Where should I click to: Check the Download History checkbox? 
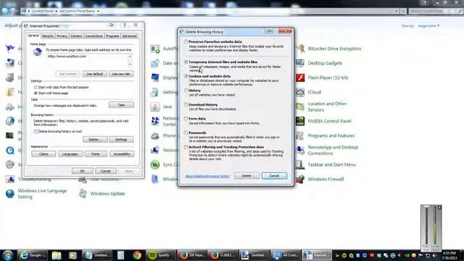point(186,104)
